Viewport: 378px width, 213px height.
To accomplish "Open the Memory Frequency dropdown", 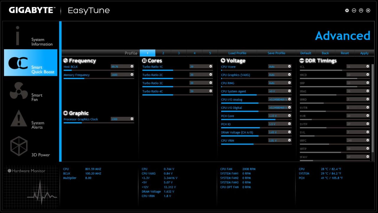I will [132, 75].
